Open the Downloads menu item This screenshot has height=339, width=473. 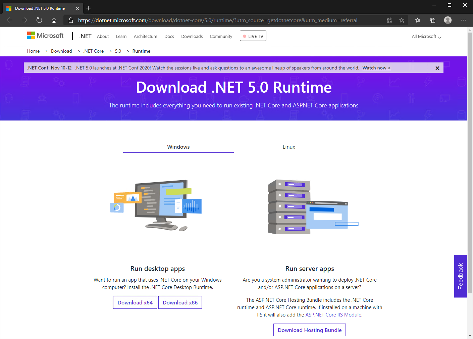[192, 36]
